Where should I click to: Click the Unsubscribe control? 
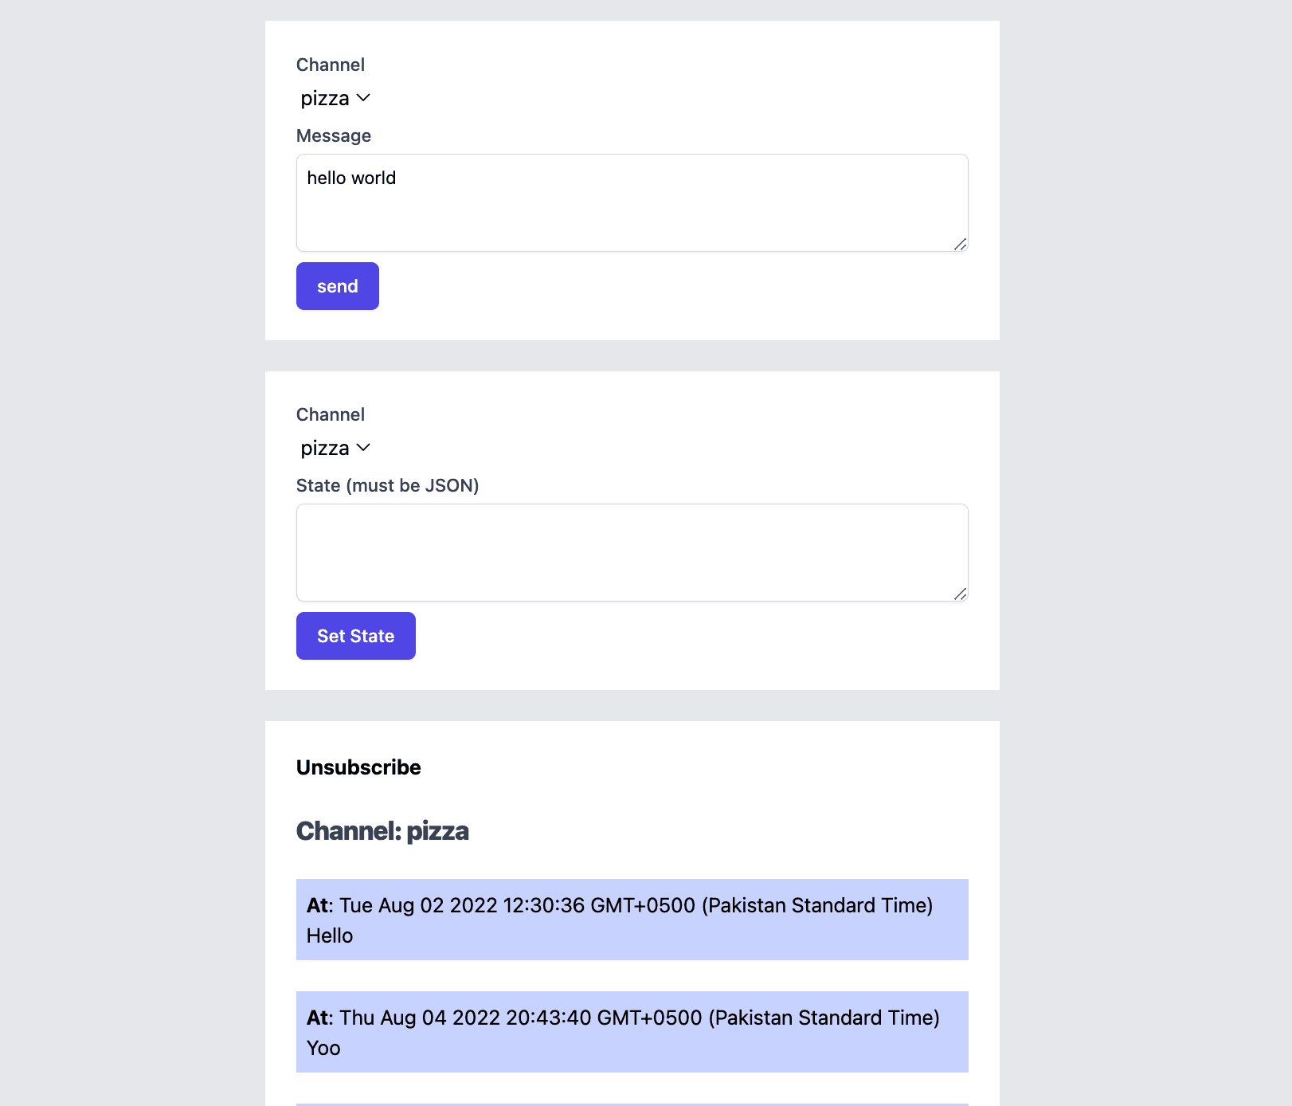click(x=358, y=767)
